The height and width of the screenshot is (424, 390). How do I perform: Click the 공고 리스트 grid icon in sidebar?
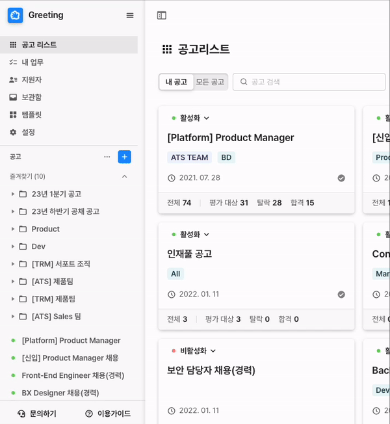point(13,45)
